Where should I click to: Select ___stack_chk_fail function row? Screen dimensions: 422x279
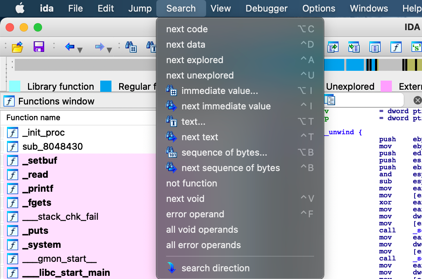click(79, 217)
